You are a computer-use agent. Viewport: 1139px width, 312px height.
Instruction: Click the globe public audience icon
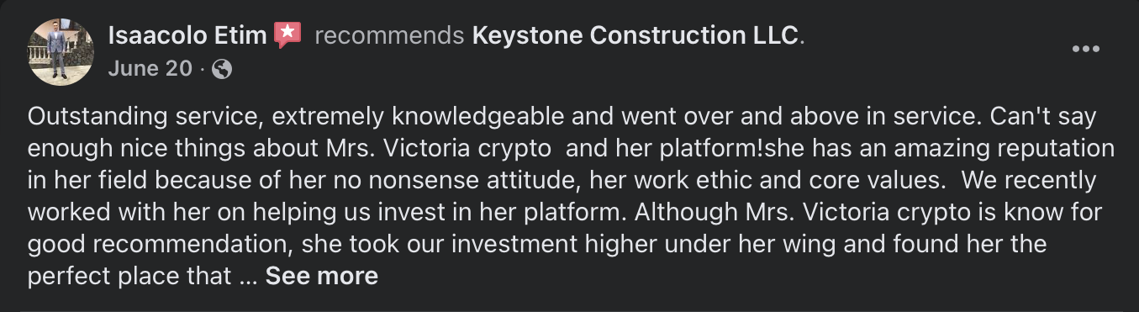tap(222, 69)
